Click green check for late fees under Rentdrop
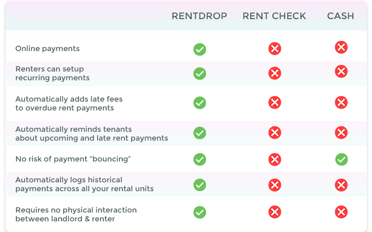Viewport: 372px width, 232px height. [199, 103]
